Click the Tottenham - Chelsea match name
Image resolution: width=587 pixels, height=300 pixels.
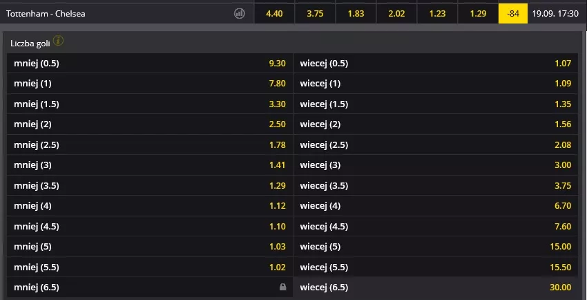coord(46,14)
